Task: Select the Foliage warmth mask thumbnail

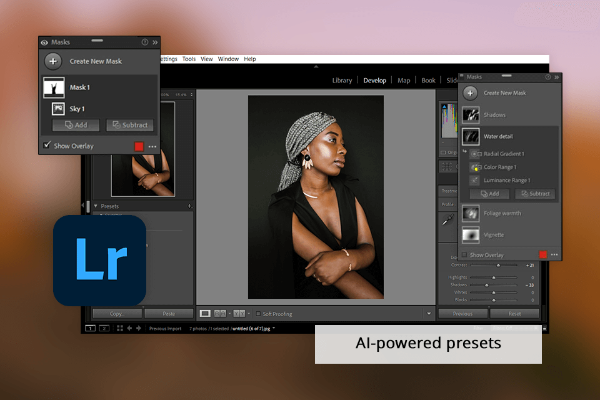Action: point(471,214)
